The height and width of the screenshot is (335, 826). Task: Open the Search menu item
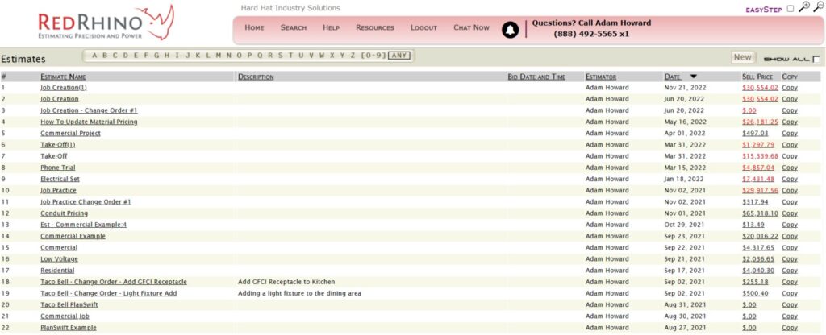tap(293, 27)
